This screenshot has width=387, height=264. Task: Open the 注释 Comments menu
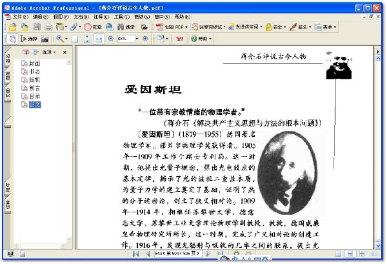coord(101,17)
